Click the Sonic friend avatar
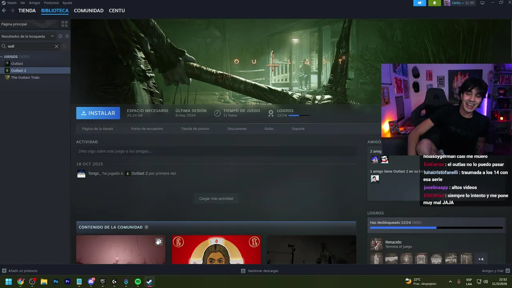The image size is (512, 288). [375, 160]
